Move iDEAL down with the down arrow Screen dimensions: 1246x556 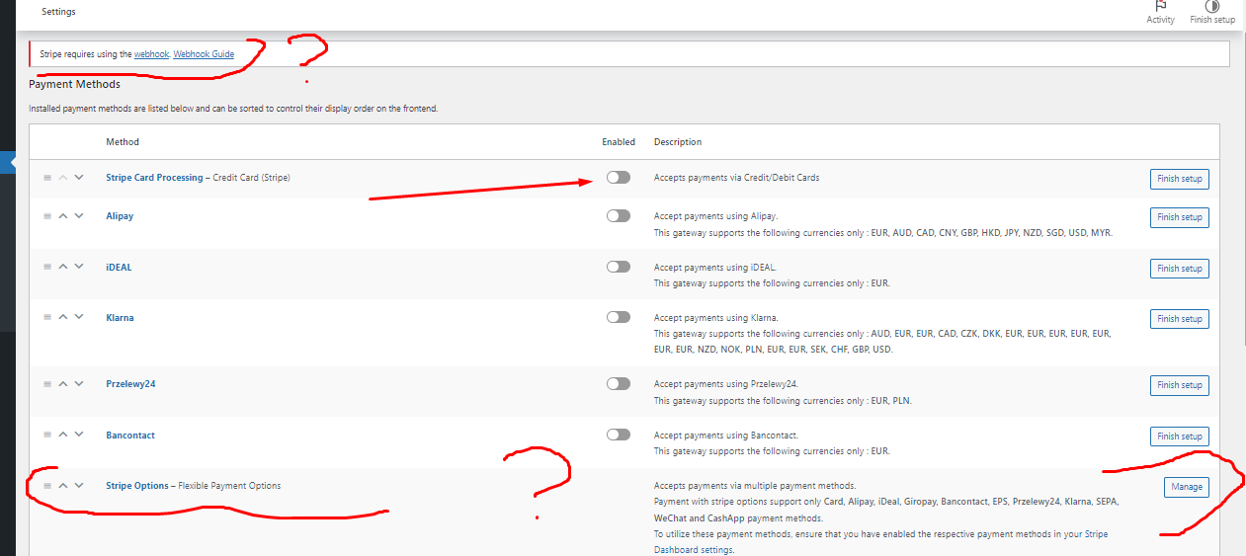(79, 267)
